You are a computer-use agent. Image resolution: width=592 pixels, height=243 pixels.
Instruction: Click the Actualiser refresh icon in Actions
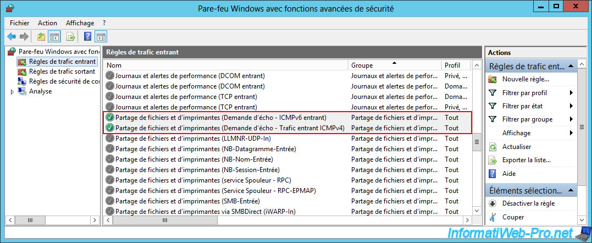[x=493, y=147]
